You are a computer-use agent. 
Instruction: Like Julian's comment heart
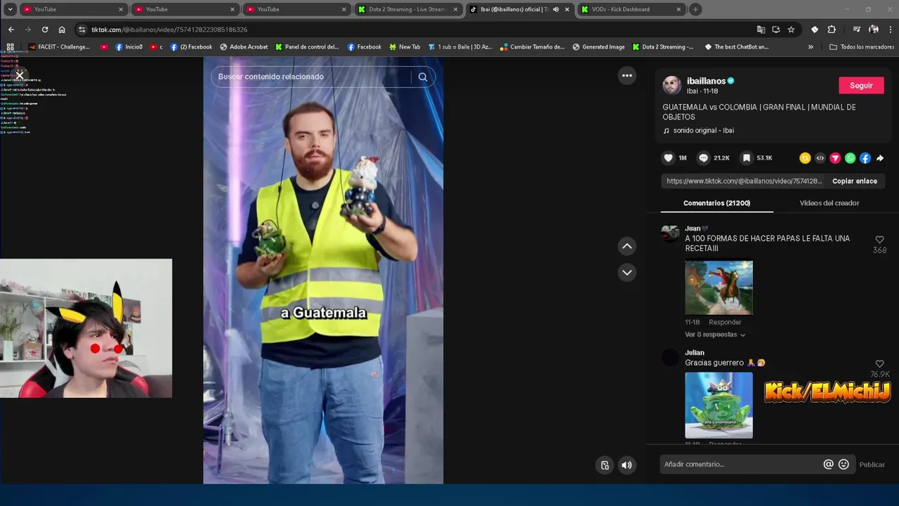tap(879, 364)
